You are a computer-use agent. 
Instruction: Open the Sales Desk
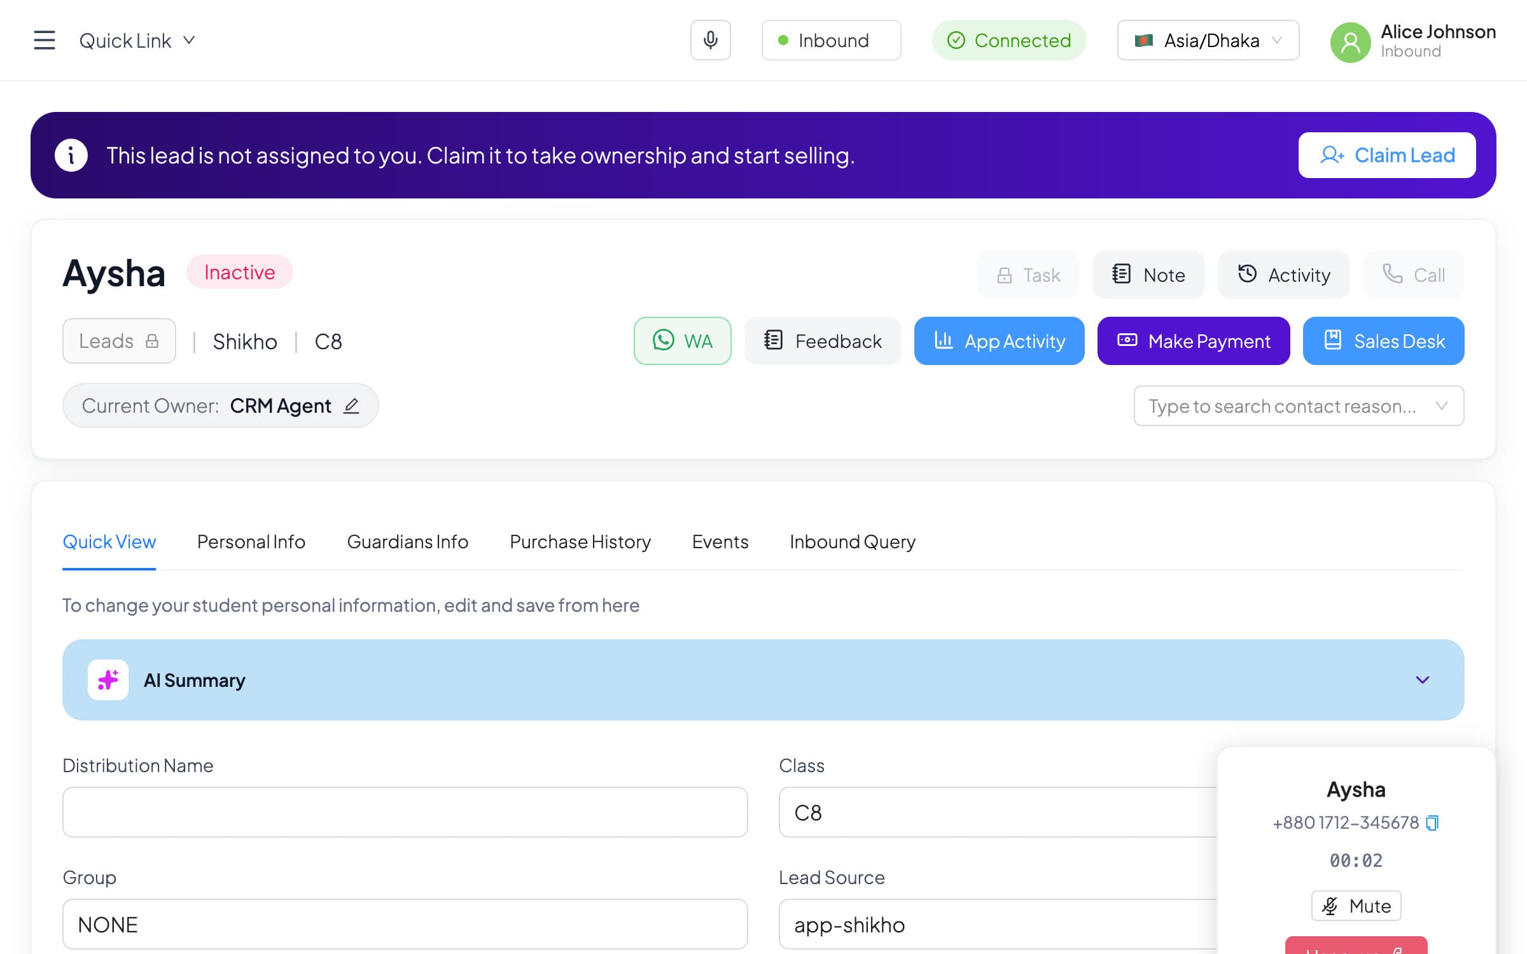tap(1383, 341)
